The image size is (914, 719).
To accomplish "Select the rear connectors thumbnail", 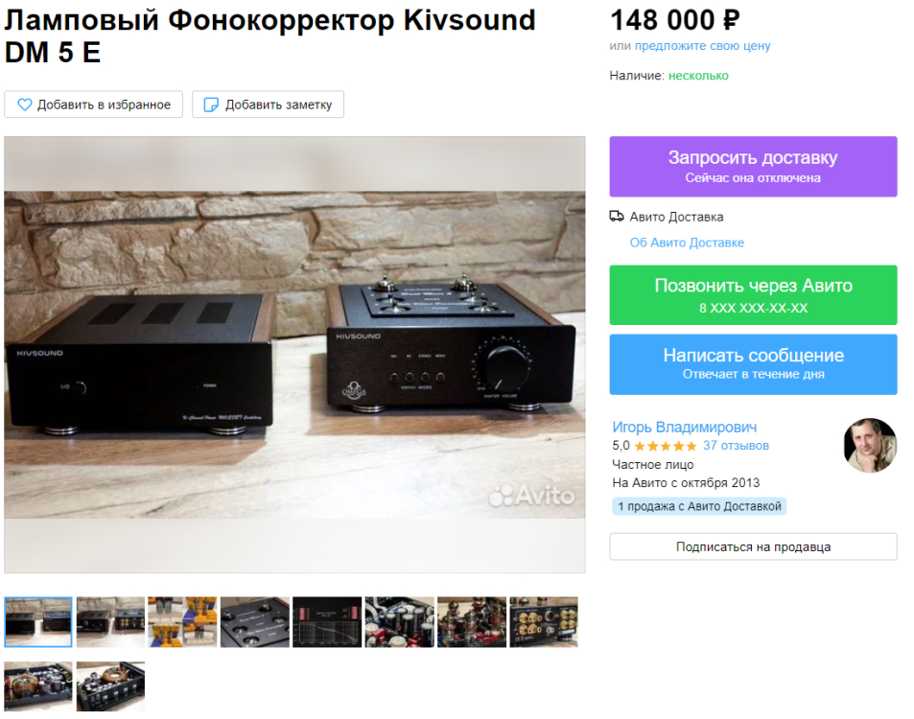I will pyautogui.click(x=544, y=622).
